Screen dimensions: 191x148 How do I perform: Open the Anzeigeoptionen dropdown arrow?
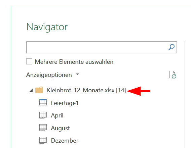(x=77, y=74)
